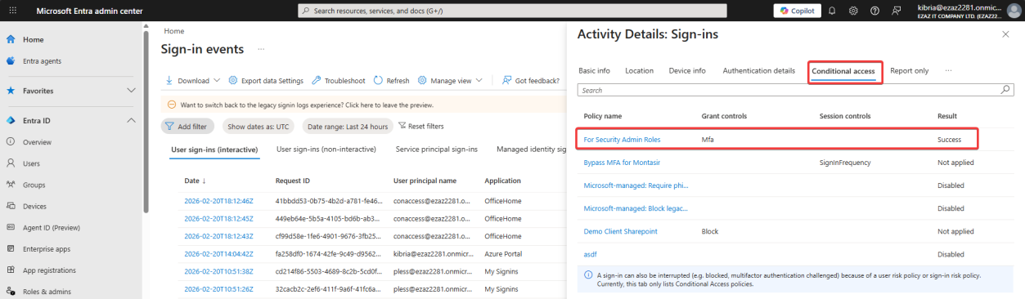Open the For Security Admin Roles policy
Viewport: 1025px width, 299px height.
pyautogui.click(x=622, y=140)
